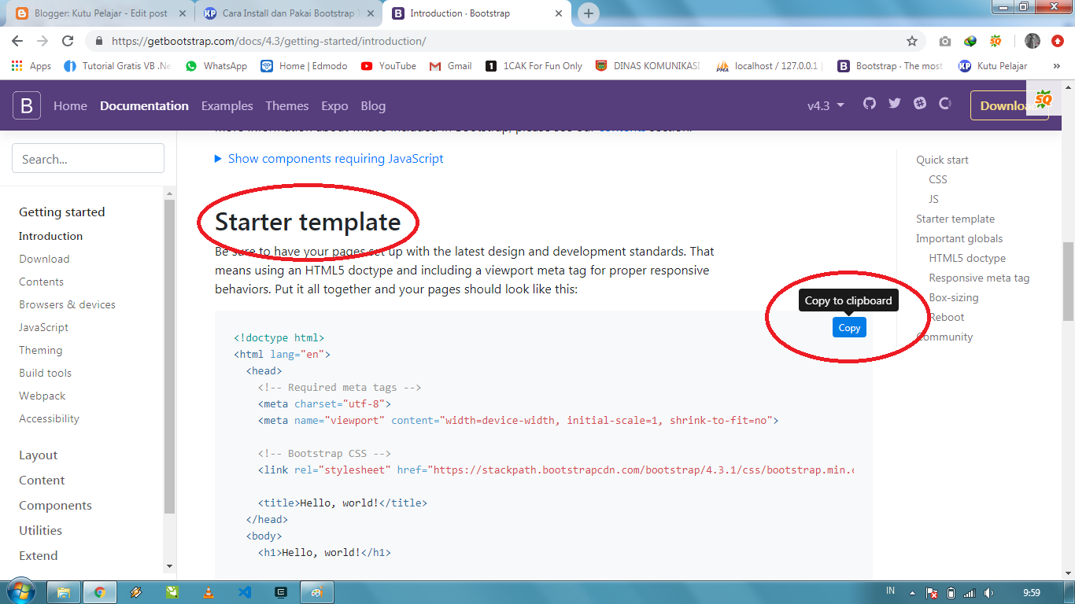The image size is (1075, 604).
Task: Click the Search field in the docs sidebar
Action: click(x=87, y=158)
